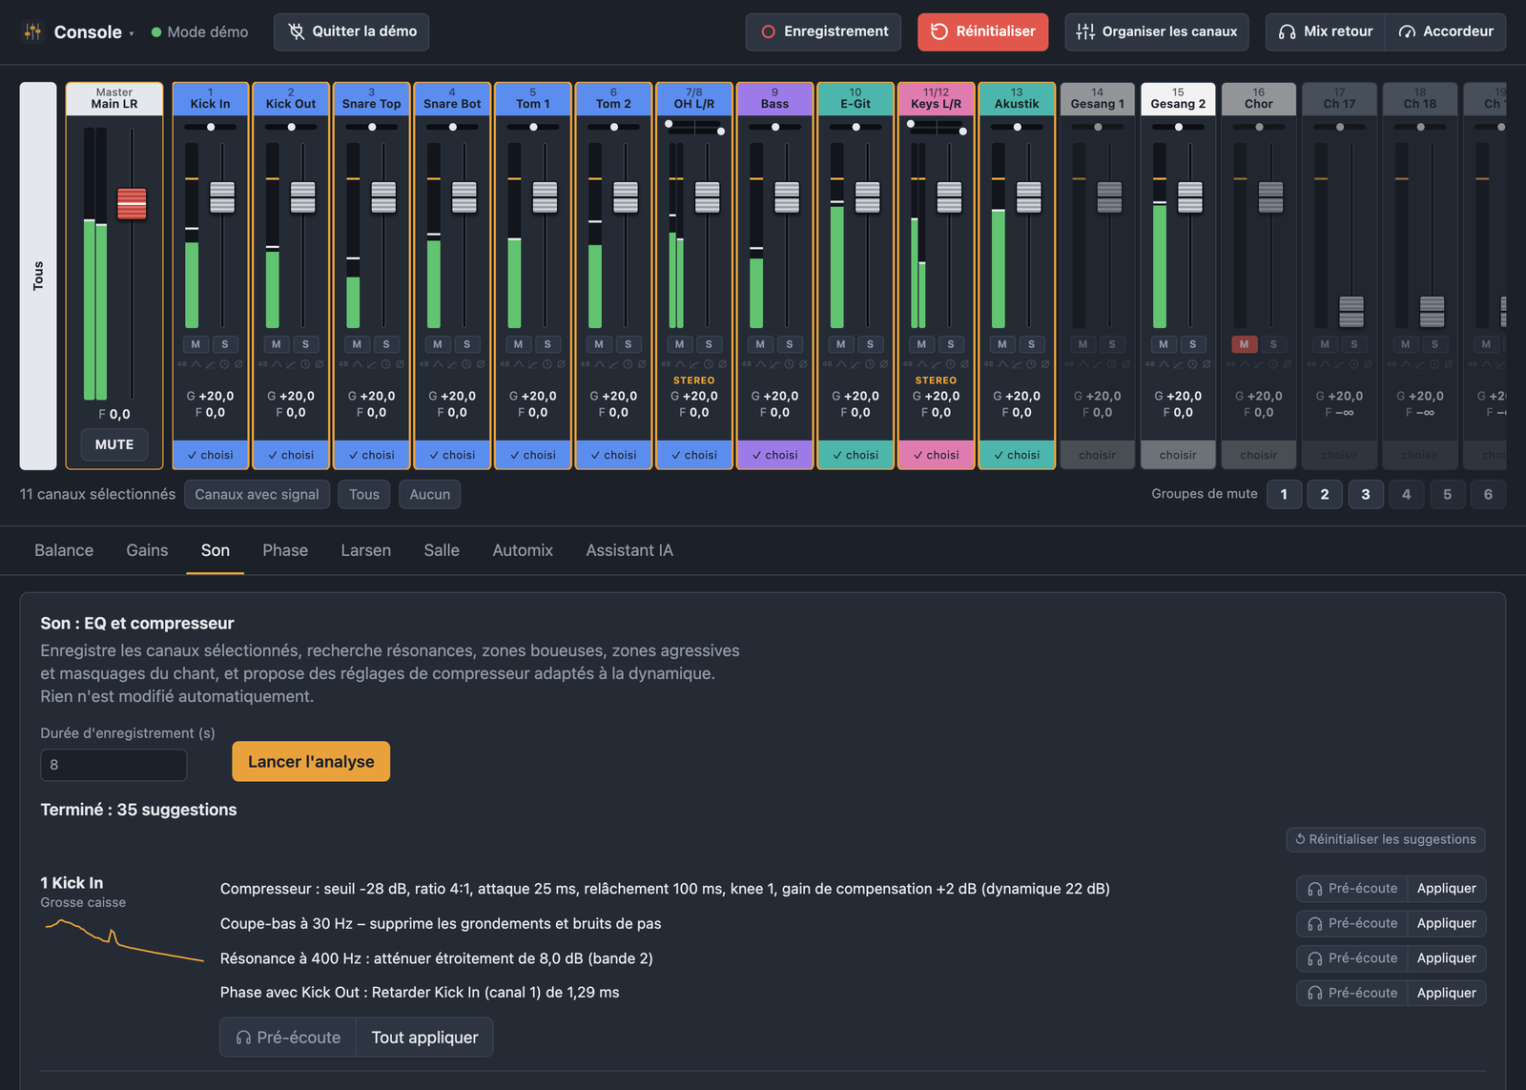Click the Kick In frequency spectrum thumbnail

124,939
